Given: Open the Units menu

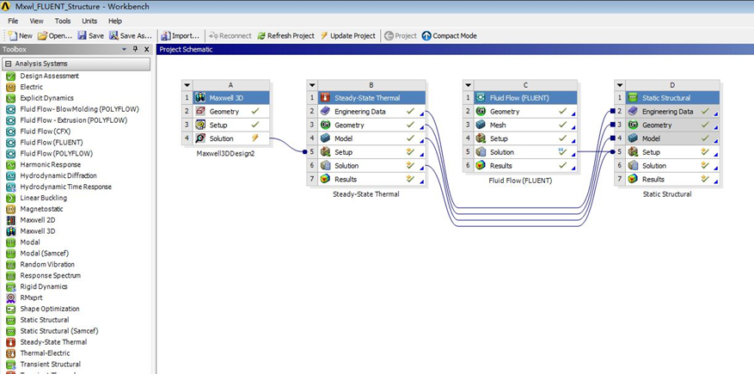Looking at the screenshot, I should (89, 21).
